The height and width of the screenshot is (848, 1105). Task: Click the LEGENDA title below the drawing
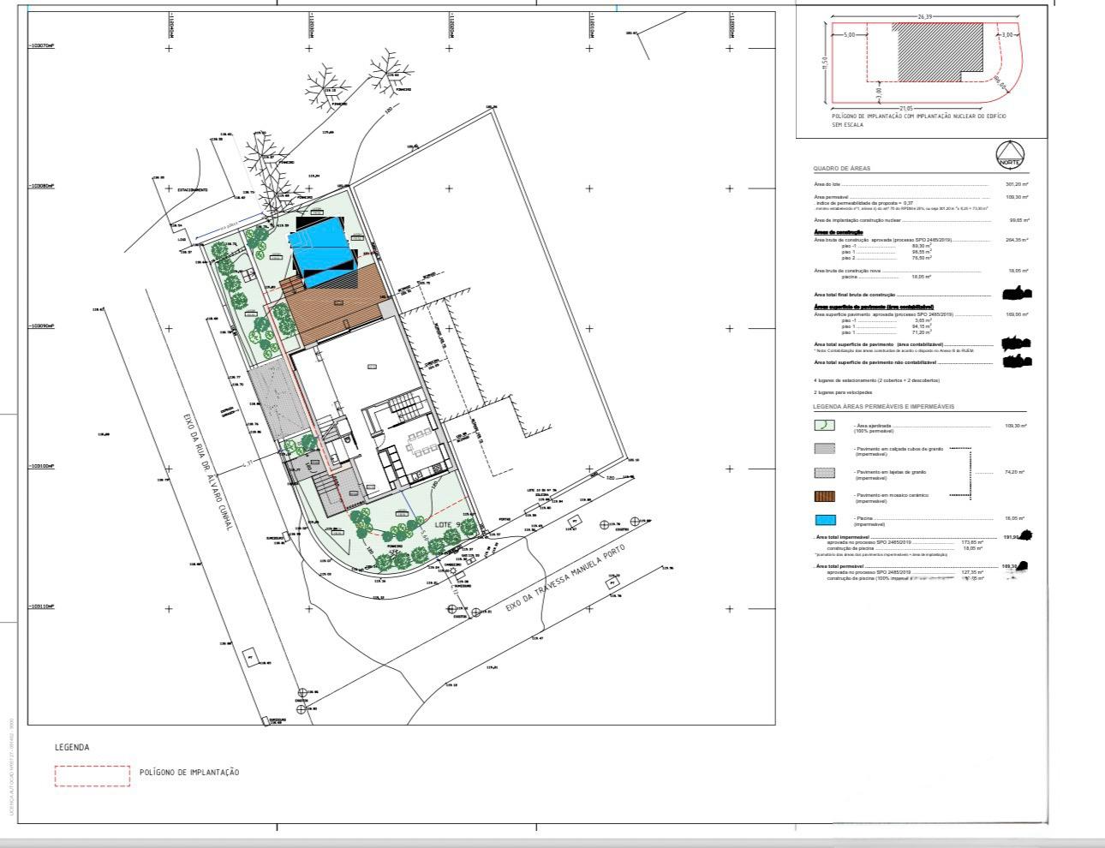pos(72,748)
